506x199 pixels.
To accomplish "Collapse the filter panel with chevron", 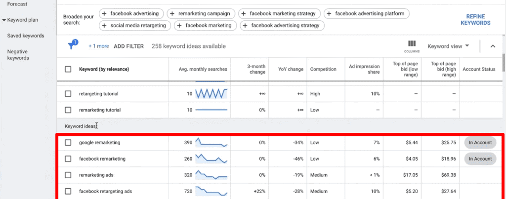I will pyautogui.click(x=493, y=46).
